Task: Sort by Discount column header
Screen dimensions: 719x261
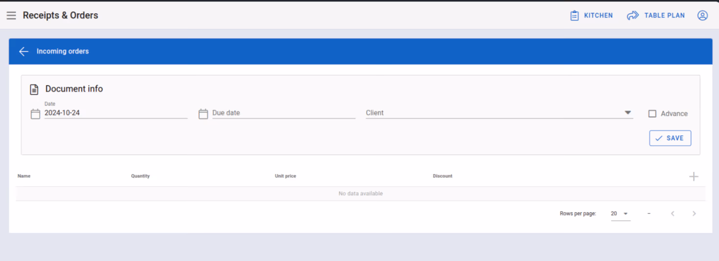Action: point(442,176)
